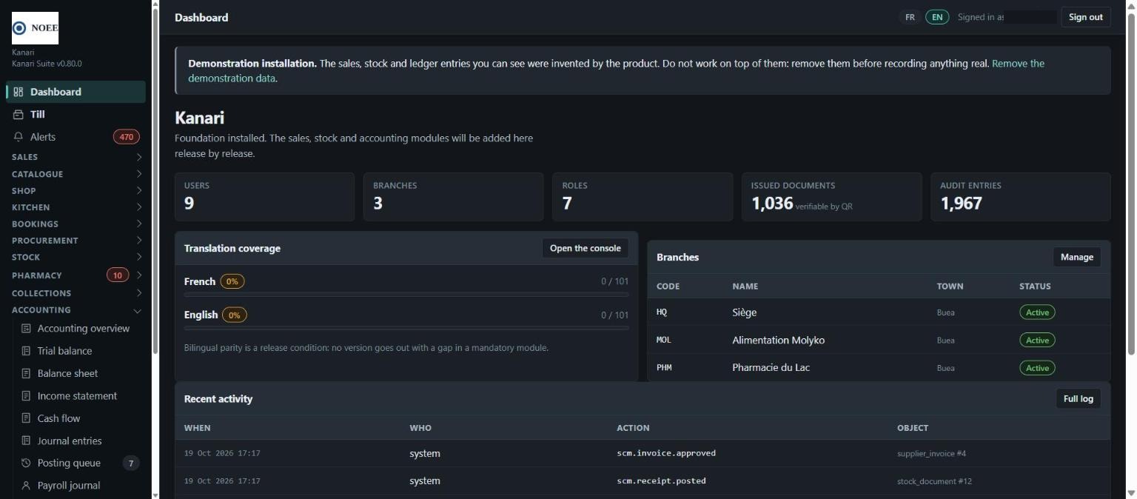Follow the Remove the demonstration data link

pyautogui.click(x=616, y=71)
